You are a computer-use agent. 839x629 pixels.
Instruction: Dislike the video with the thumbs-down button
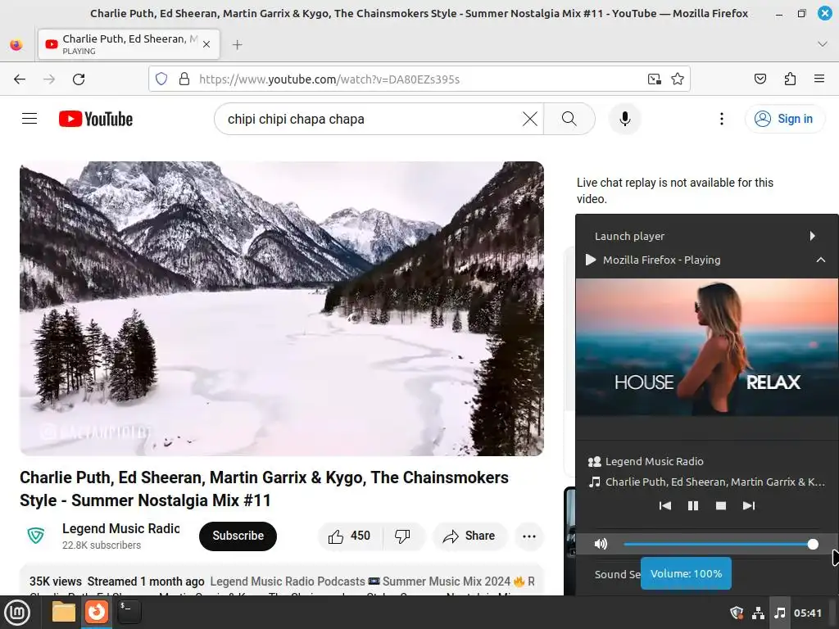402,536
